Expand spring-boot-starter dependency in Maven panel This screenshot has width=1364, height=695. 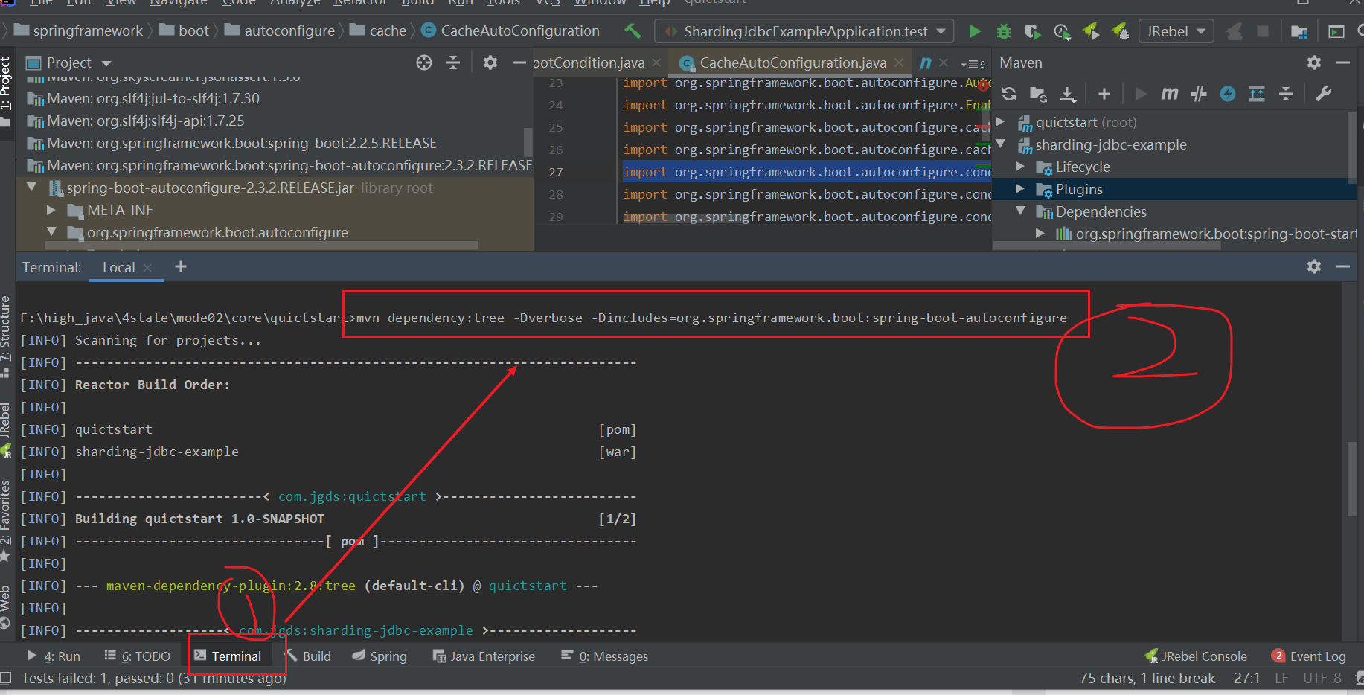[x=1040, y=234]
